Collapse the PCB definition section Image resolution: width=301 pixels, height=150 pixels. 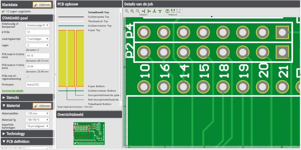(27, 141)
